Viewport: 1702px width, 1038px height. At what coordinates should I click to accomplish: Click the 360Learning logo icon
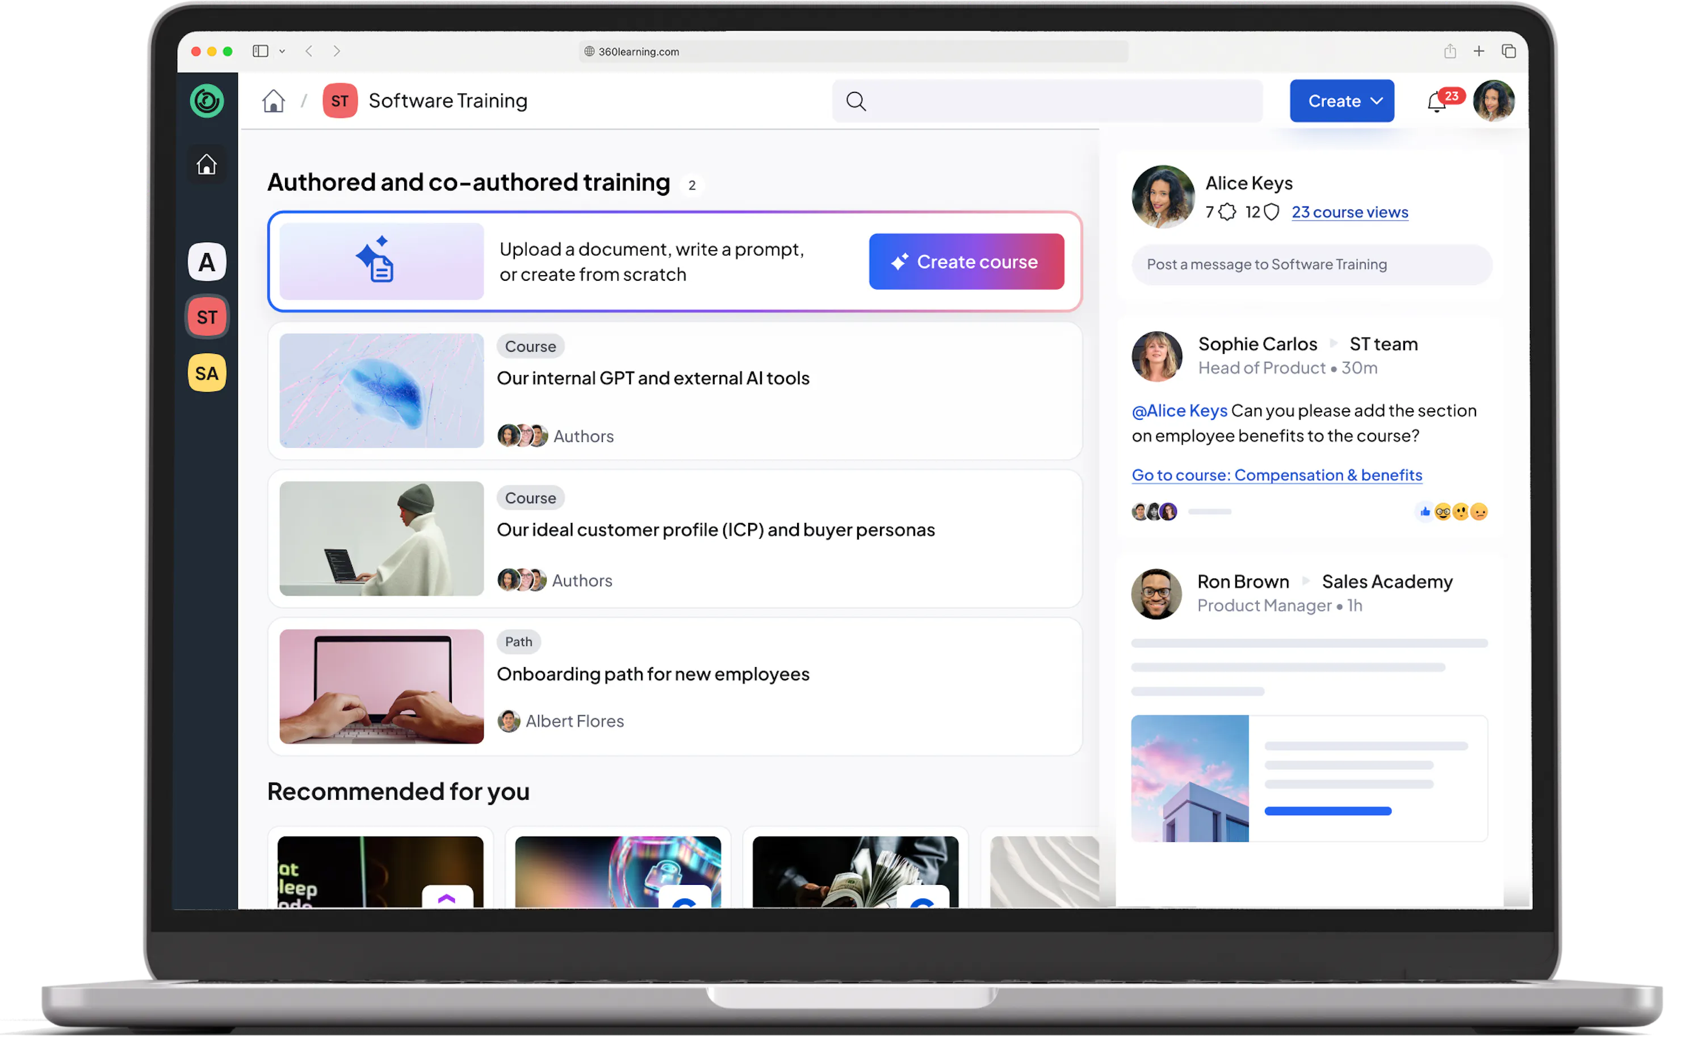pos(207,102)
